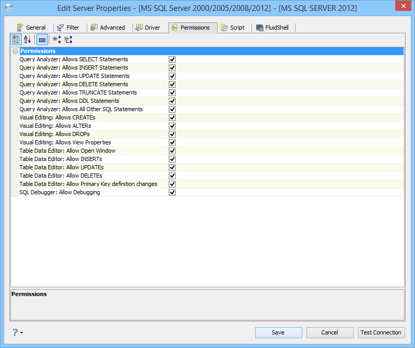Collapse all categories in the toolbar

click(x=69, y=39)
